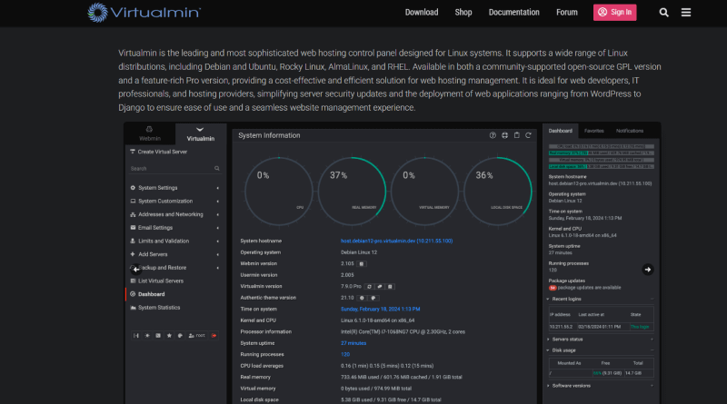Click the Create Virtual Server icon
Viewport: 727px width, 404px height.
(133, 152)
